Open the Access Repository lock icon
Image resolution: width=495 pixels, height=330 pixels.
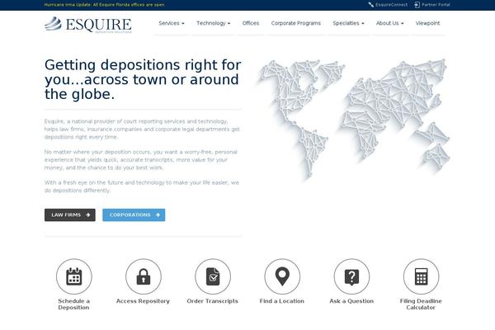[x=144, y=276]
